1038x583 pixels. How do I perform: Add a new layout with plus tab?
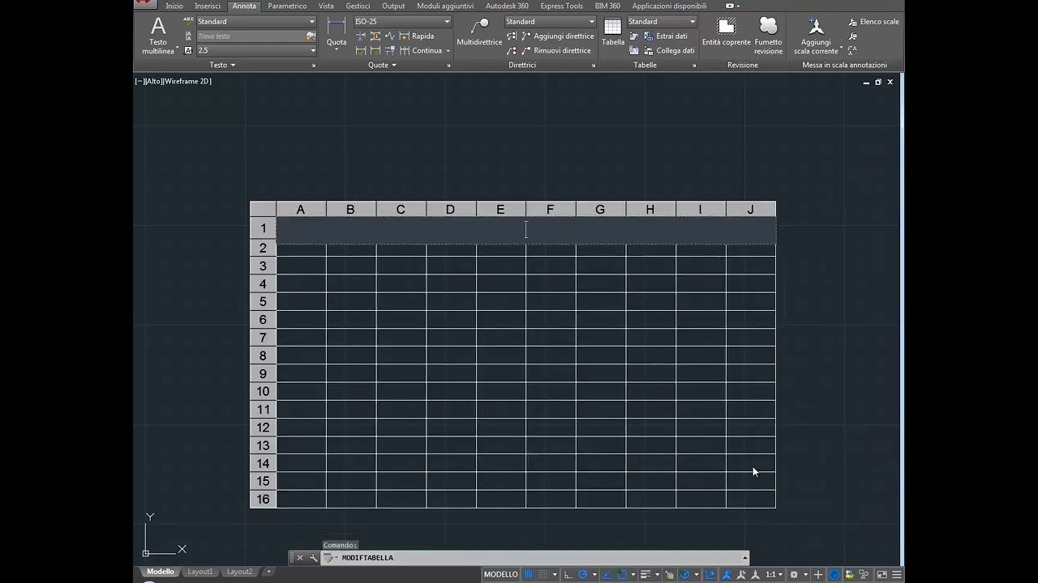(269, 572)
